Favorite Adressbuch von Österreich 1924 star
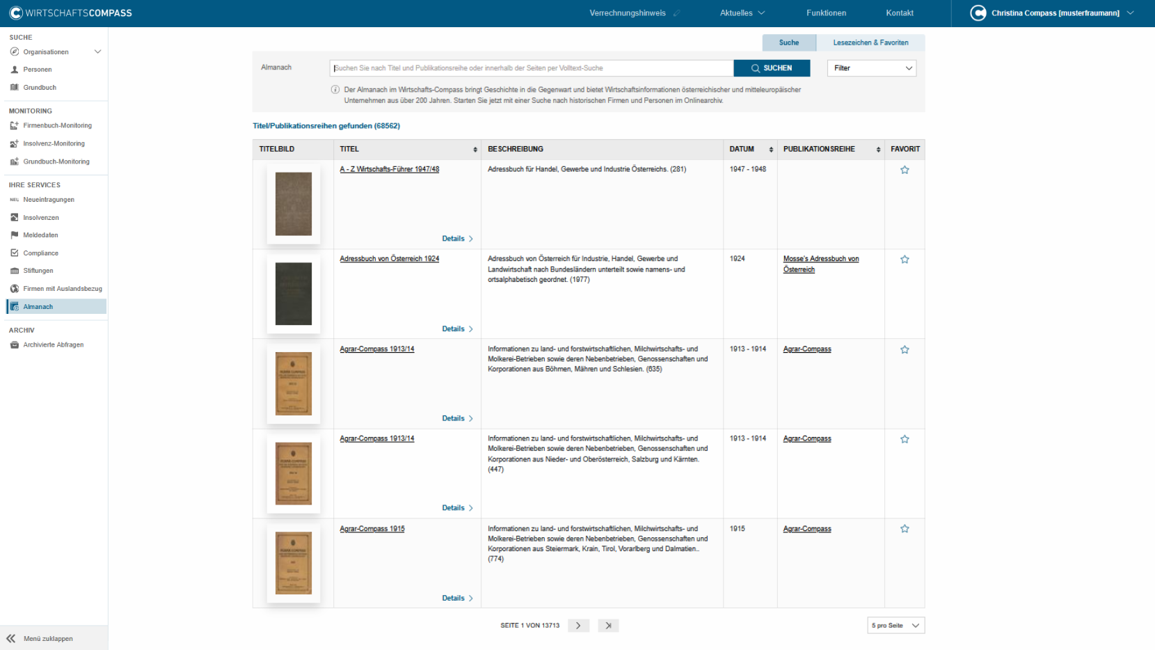The image size is (1155, 650). (x=905, y=260)
